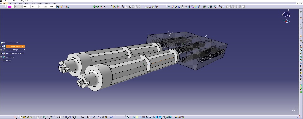Open the Edit menu
This screenshot has width=303, height=119.
(15, 3)
